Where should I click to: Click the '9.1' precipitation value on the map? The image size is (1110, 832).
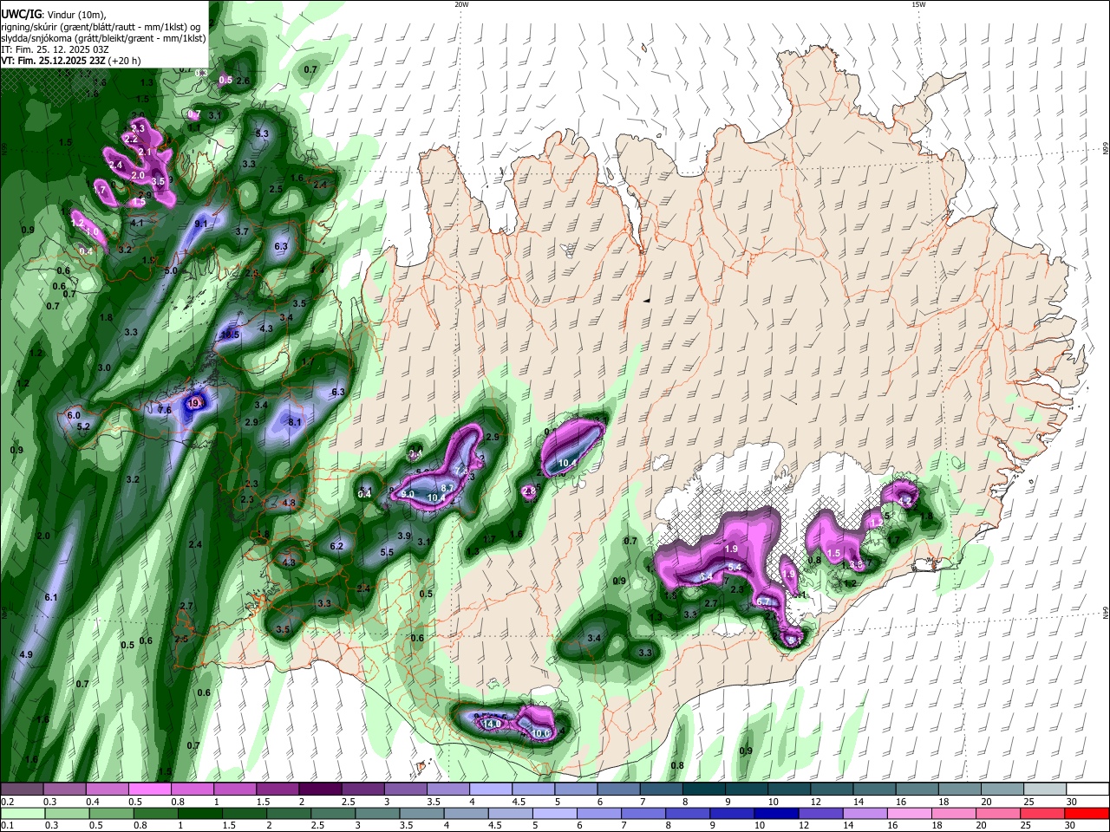pyautogui.click(x=201, y=224)
